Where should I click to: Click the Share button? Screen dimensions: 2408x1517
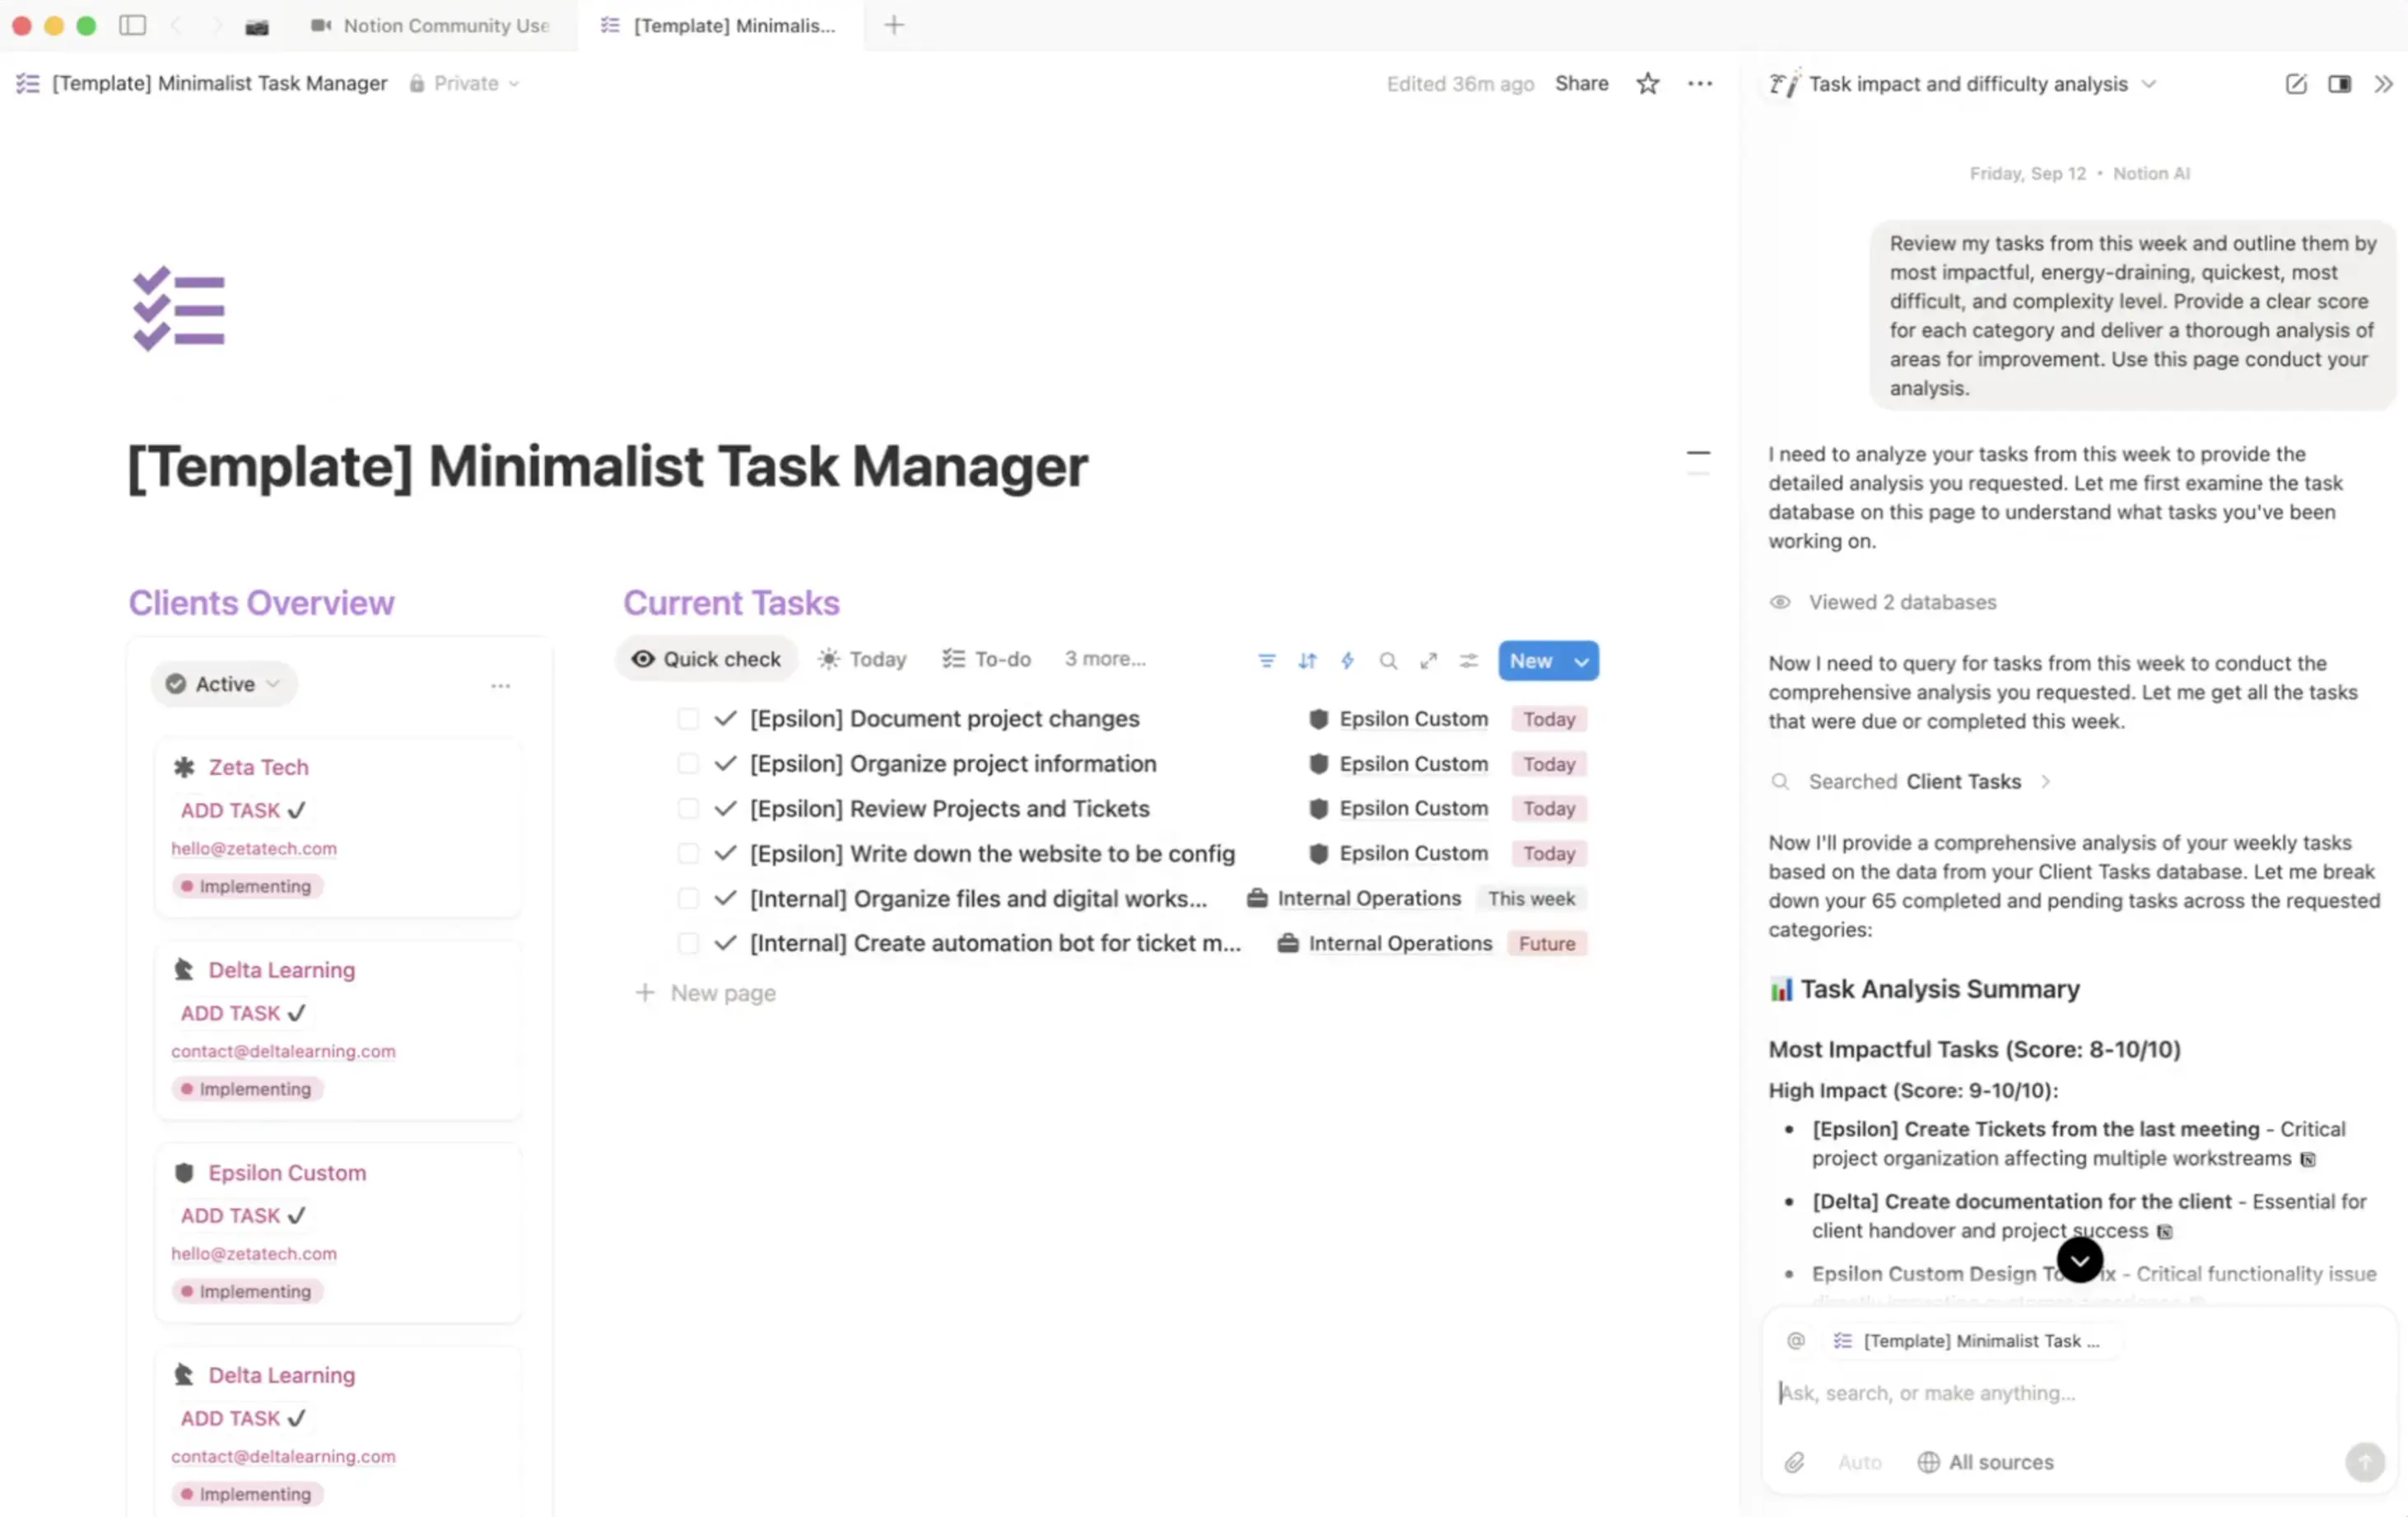coord(1581,84)
